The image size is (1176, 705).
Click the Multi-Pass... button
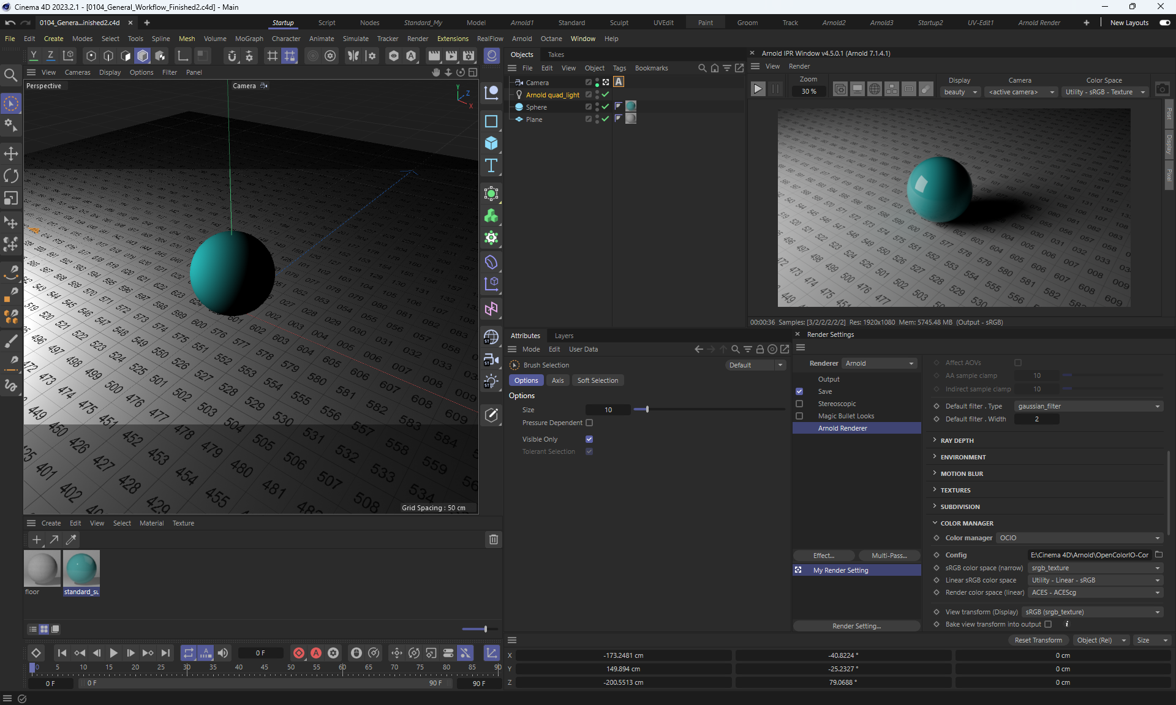(x=889, y=556)
